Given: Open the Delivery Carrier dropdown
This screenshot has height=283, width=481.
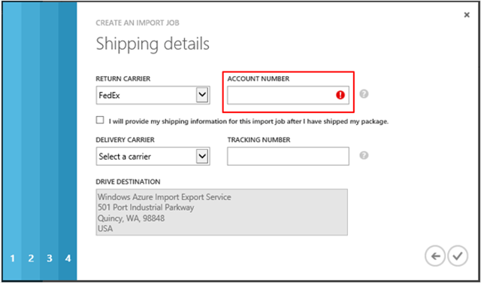Looking at the screenshot, I should (x=153, y=157).
